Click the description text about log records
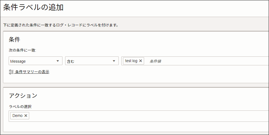The image size is (269, 135). point(61,25)
